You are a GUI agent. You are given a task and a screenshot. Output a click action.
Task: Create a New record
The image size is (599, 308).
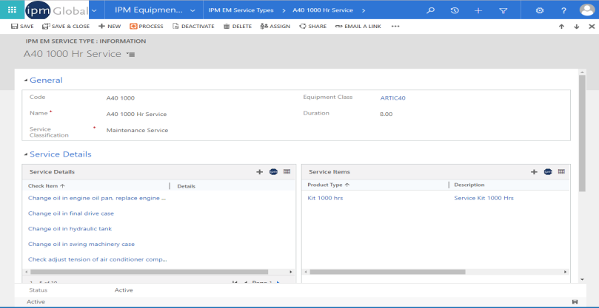[110, 27]
